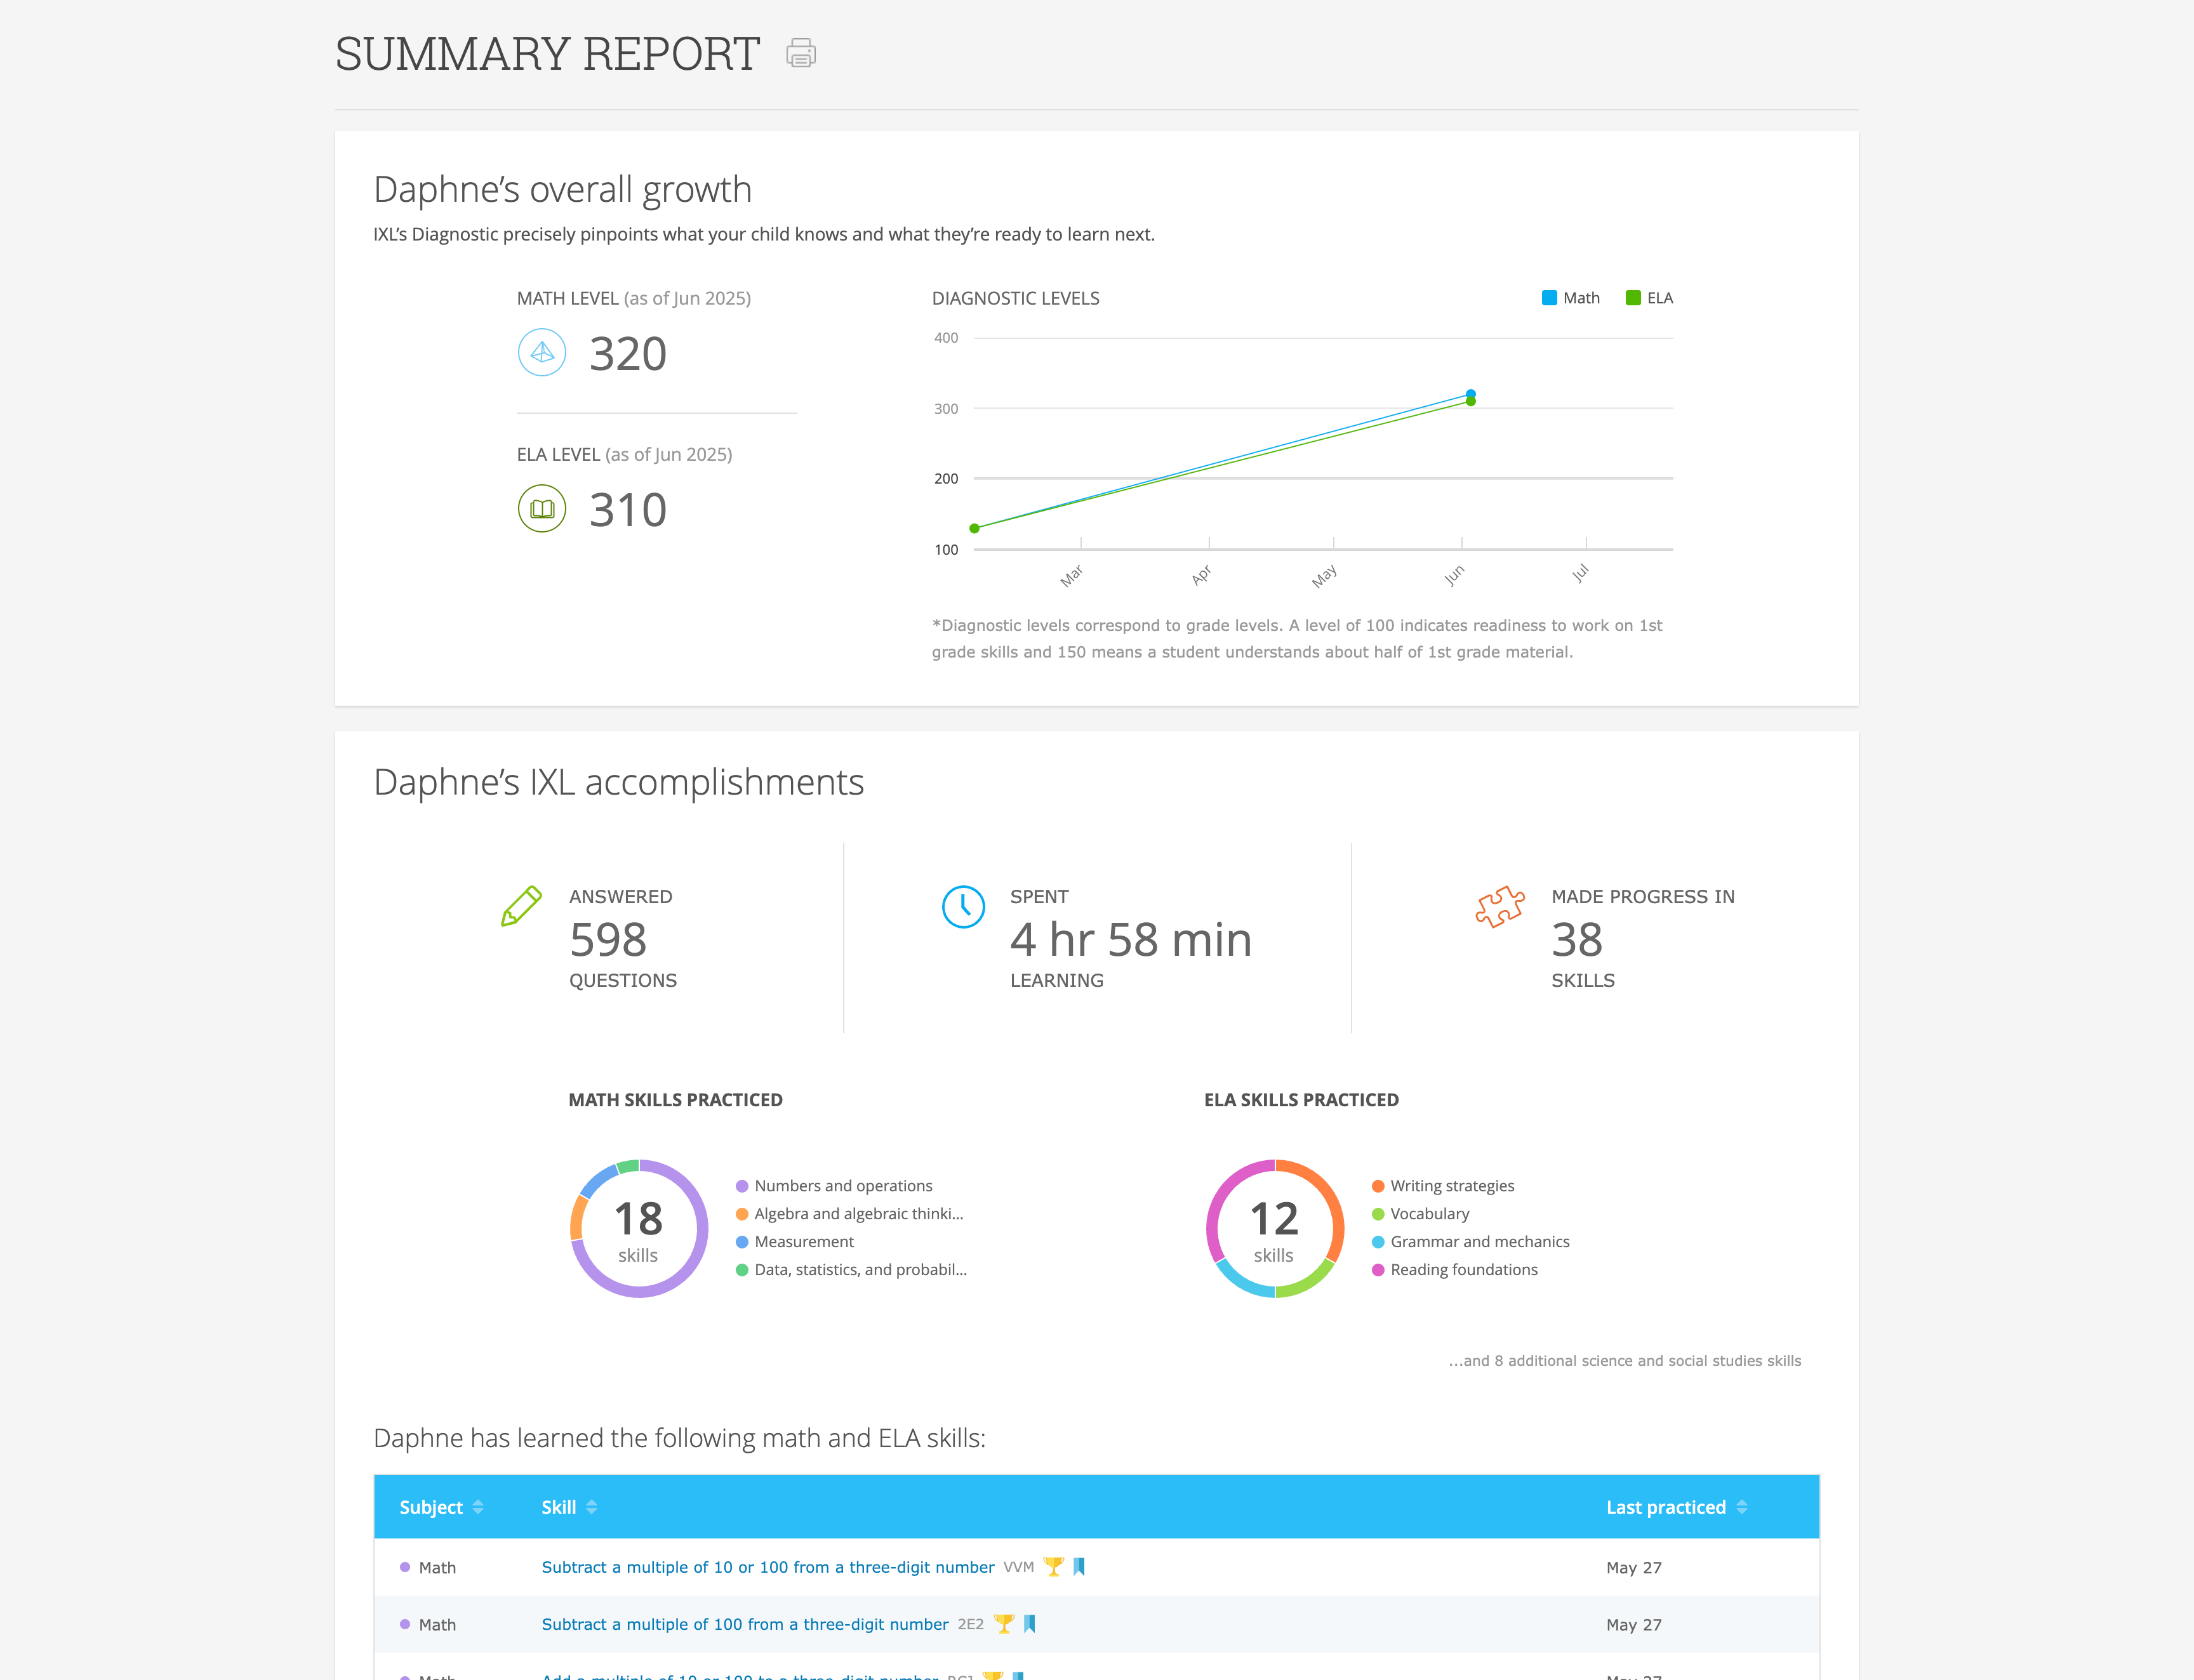
Task: Click the Jun label on chart axis
Action: coord(1455,575)
